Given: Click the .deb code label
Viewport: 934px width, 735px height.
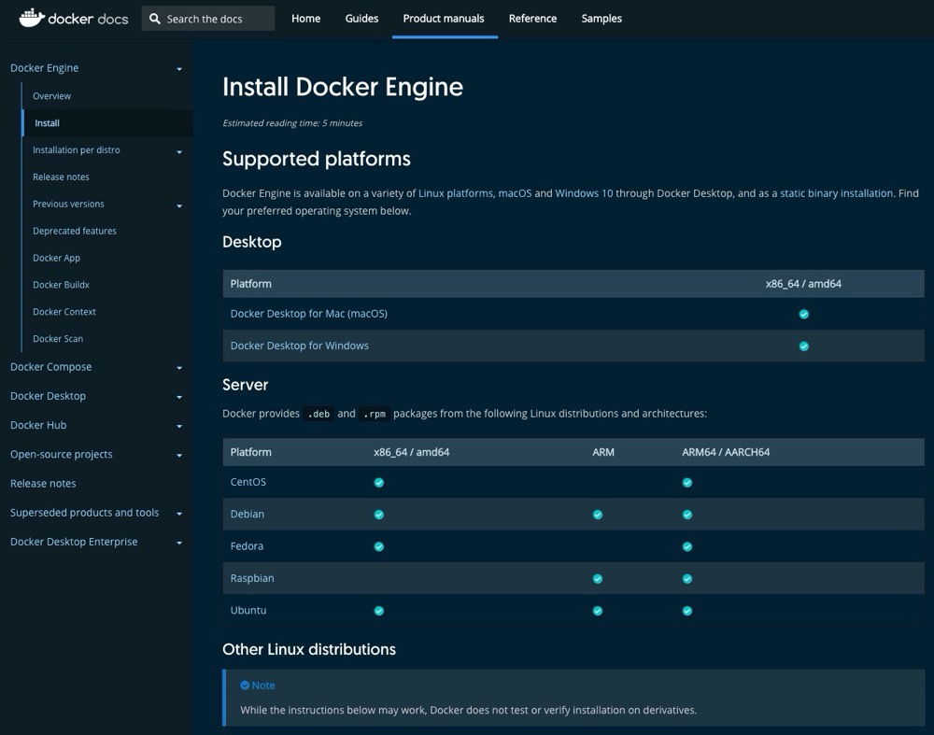Looking at the screenshot, I should coord(318,414).
